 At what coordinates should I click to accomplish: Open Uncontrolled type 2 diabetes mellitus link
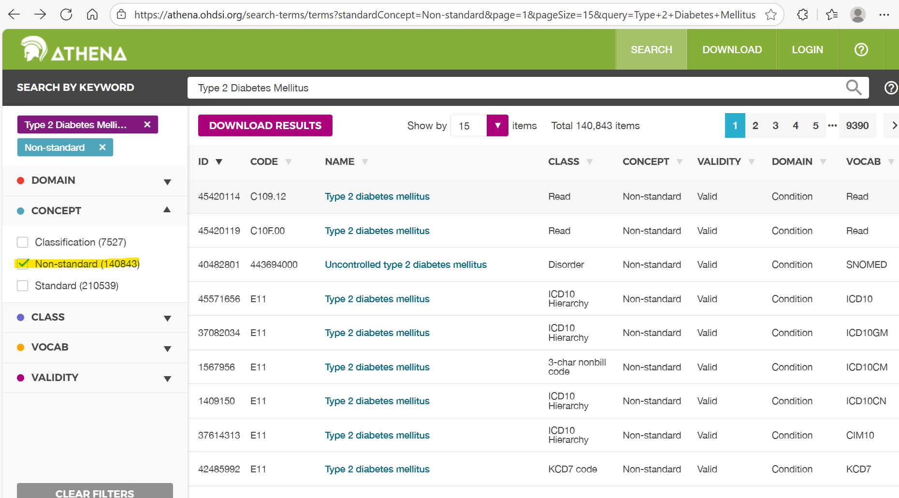pyautogui.click(x=406, y=264)
